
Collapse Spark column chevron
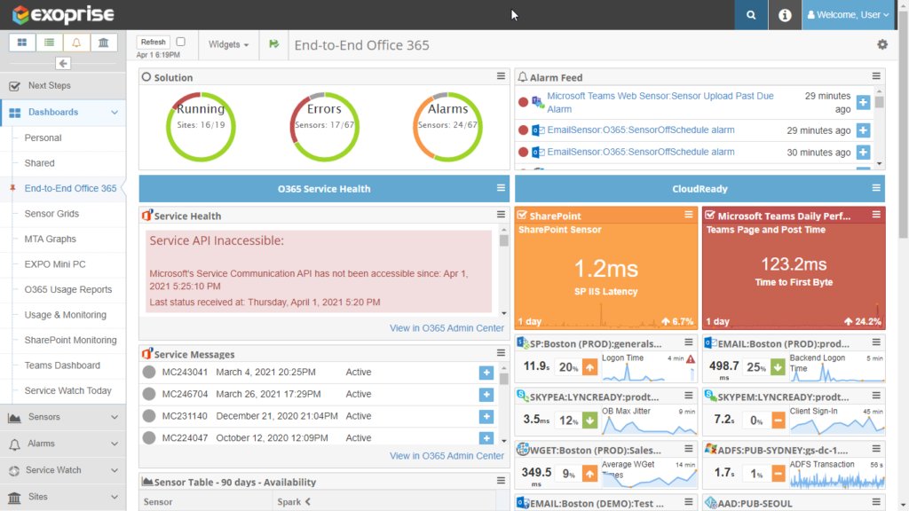tap(308, 502)
